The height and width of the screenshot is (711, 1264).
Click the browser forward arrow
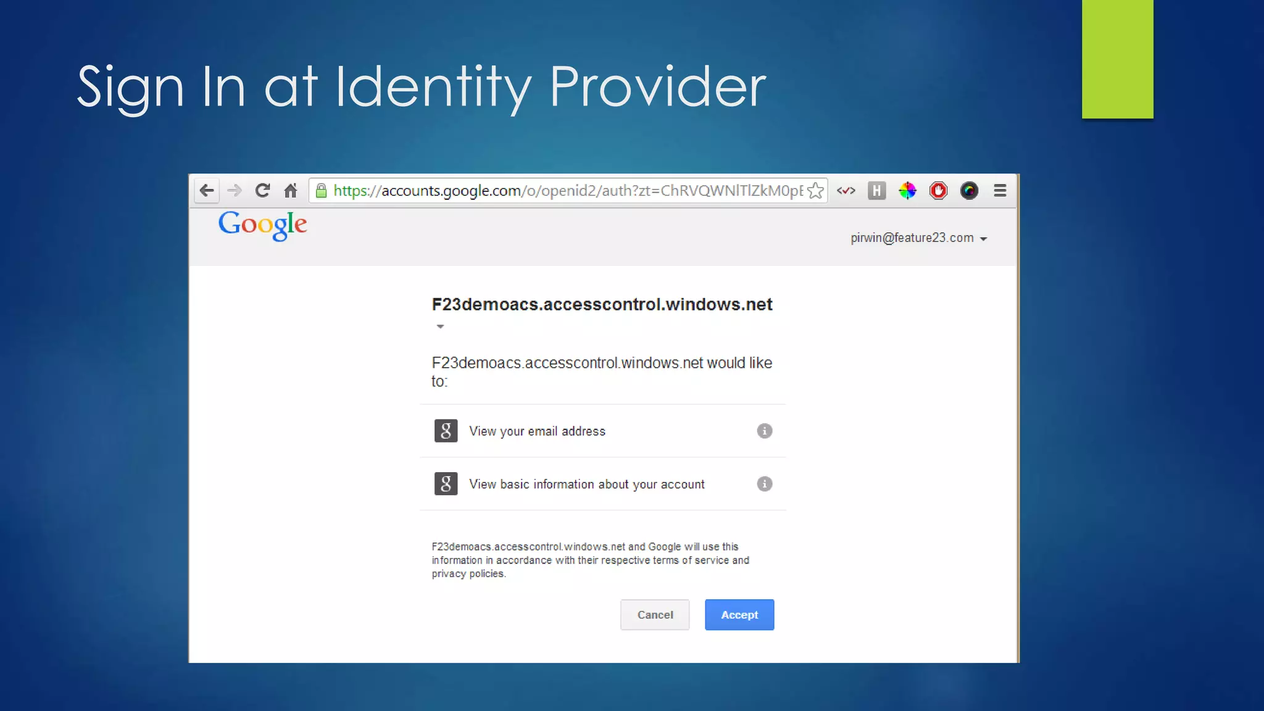(x=235, y=191)
